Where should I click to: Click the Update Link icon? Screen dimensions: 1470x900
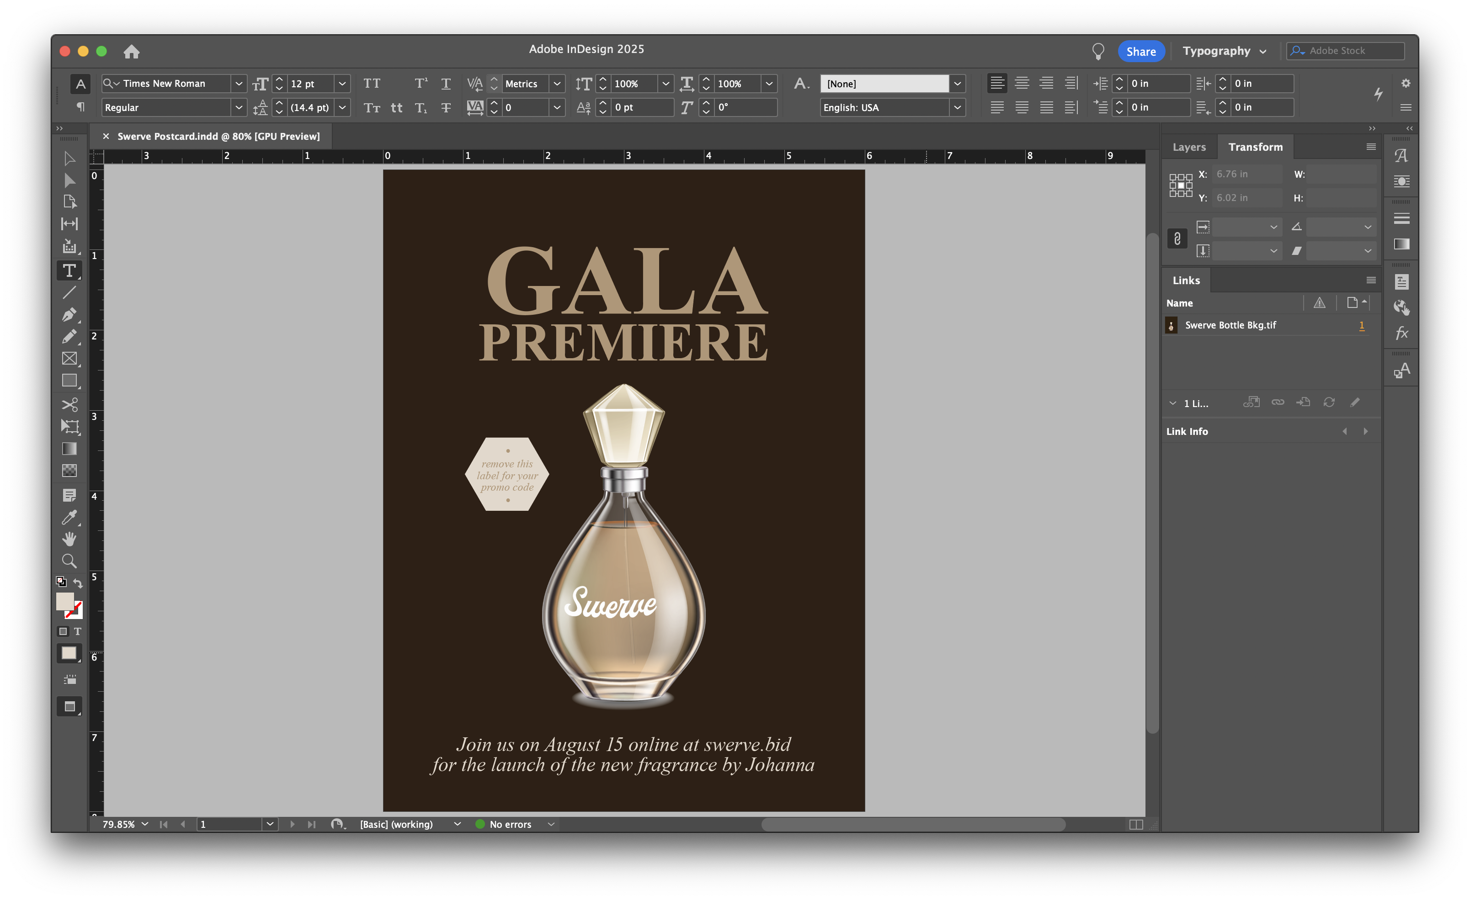[1329, 402]
